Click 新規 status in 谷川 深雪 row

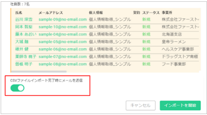(146, 19)
